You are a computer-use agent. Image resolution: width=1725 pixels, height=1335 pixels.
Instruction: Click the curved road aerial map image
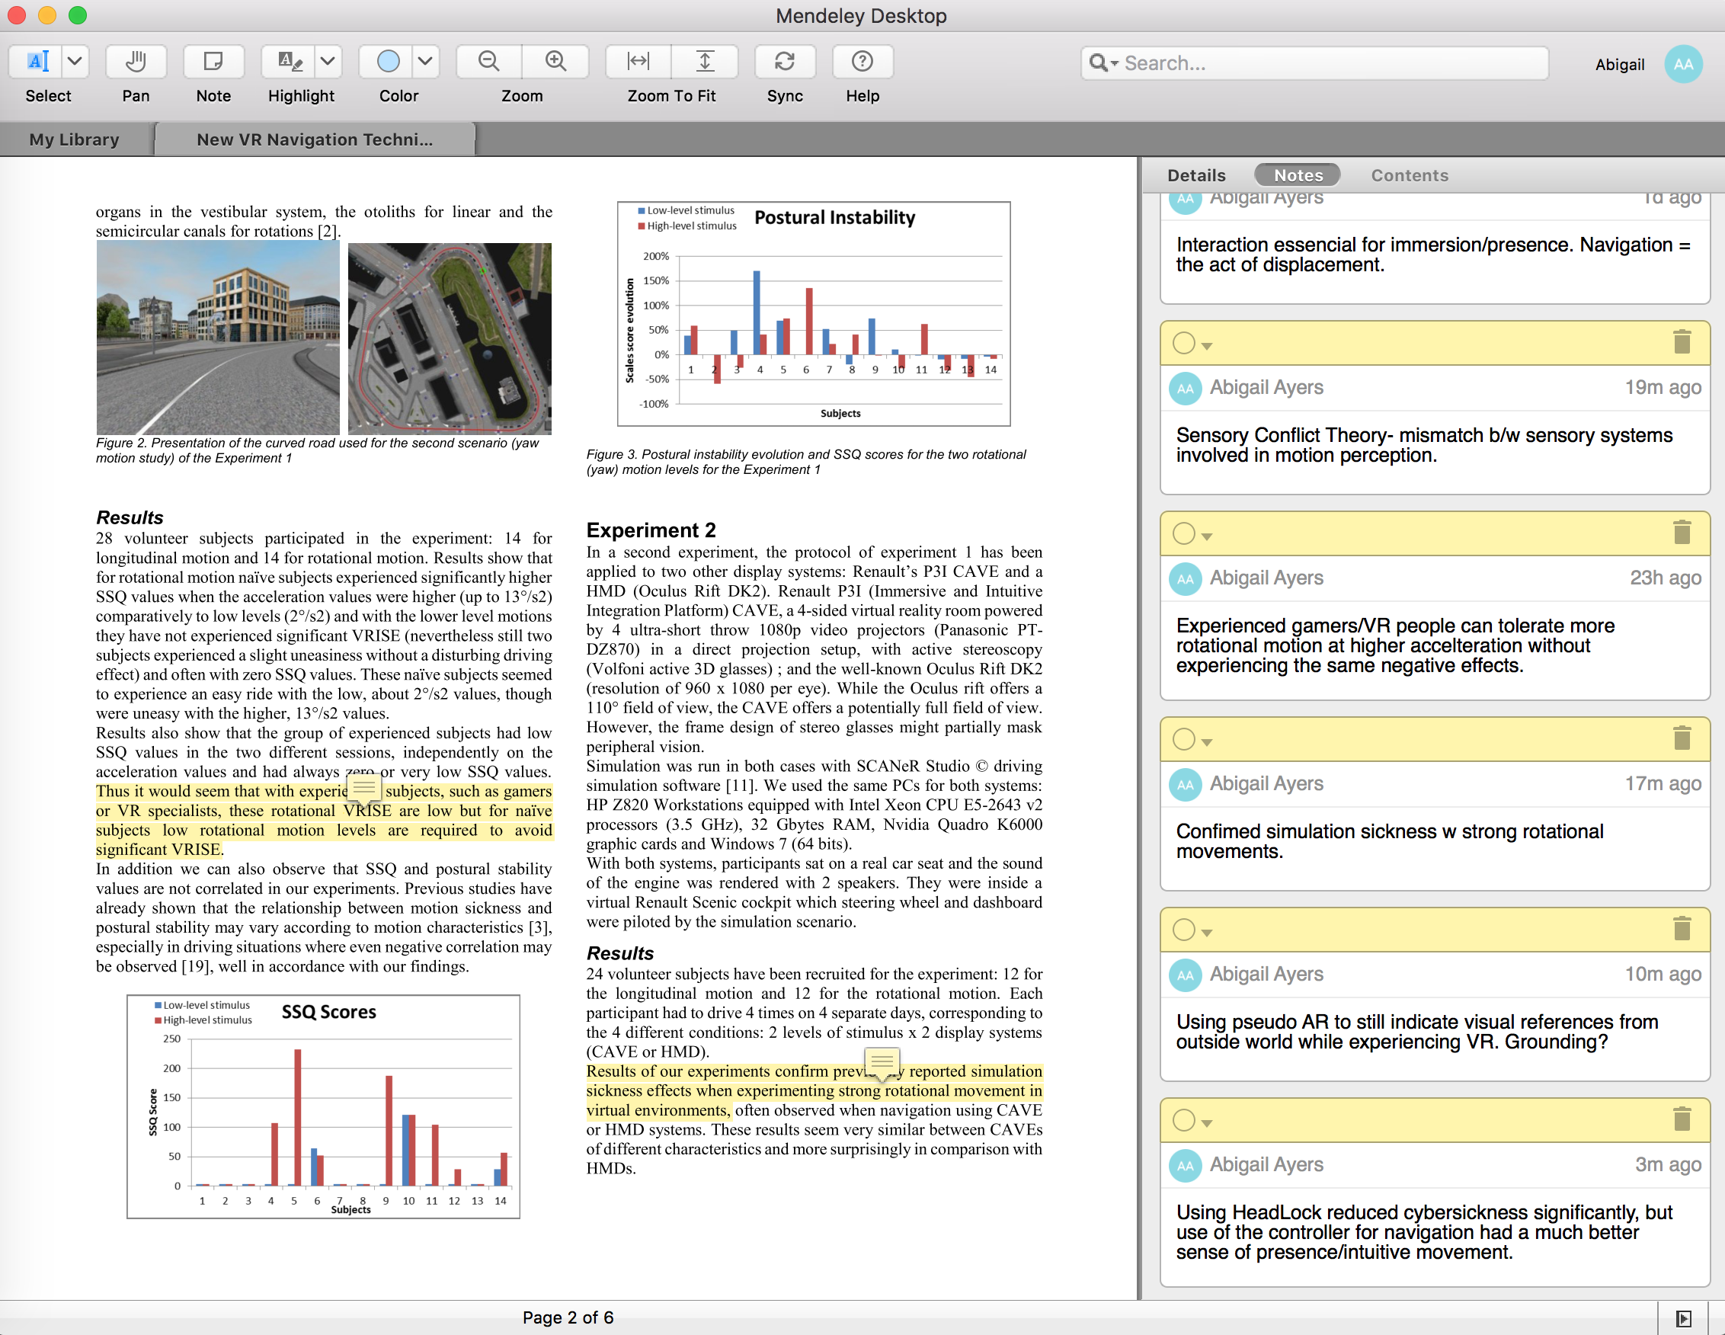[x=450, y=338]
